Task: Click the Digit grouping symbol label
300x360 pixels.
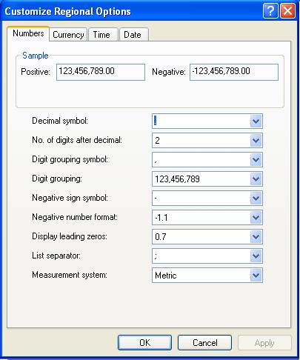Action: 70,159
